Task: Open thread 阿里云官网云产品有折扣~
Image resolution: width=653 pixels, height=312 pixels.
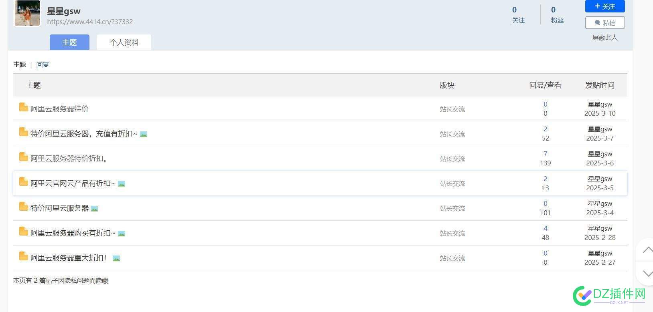Action: tap(73, 183)
